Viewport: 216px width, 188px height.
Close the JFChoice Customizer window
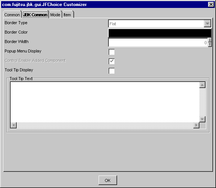tap(211, 5)
